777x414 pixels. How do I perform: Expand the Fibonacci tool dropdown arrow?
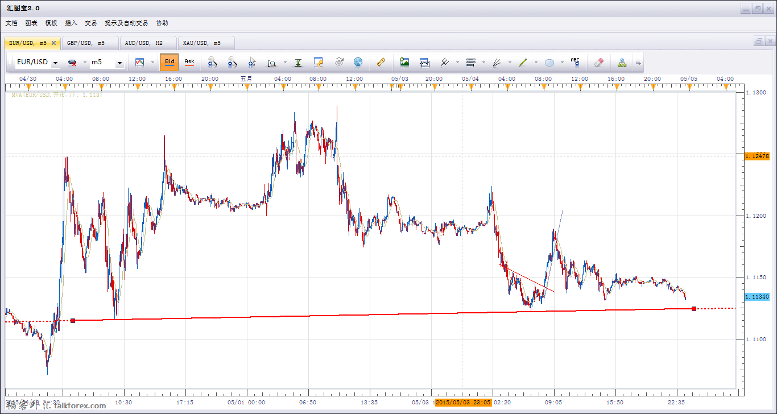pyautogui.click(x=483, y=62)
